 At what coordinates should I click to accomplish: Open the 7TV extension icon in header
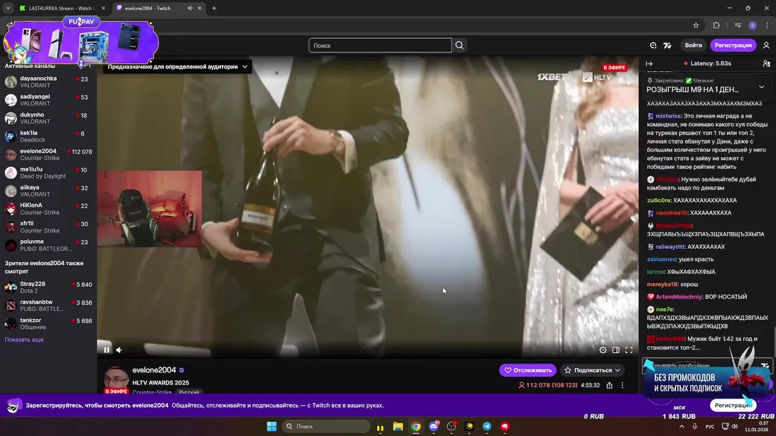[667, 45]
